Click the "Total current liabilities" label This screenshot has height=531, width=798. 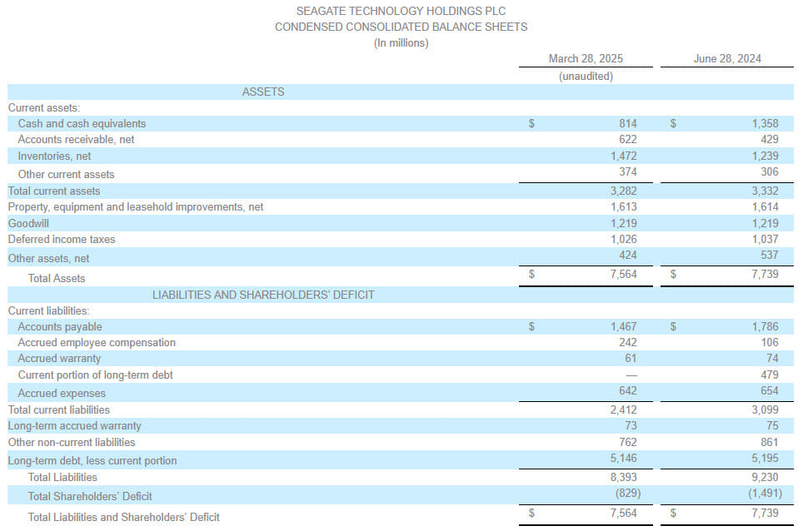(x=58, y=410)
